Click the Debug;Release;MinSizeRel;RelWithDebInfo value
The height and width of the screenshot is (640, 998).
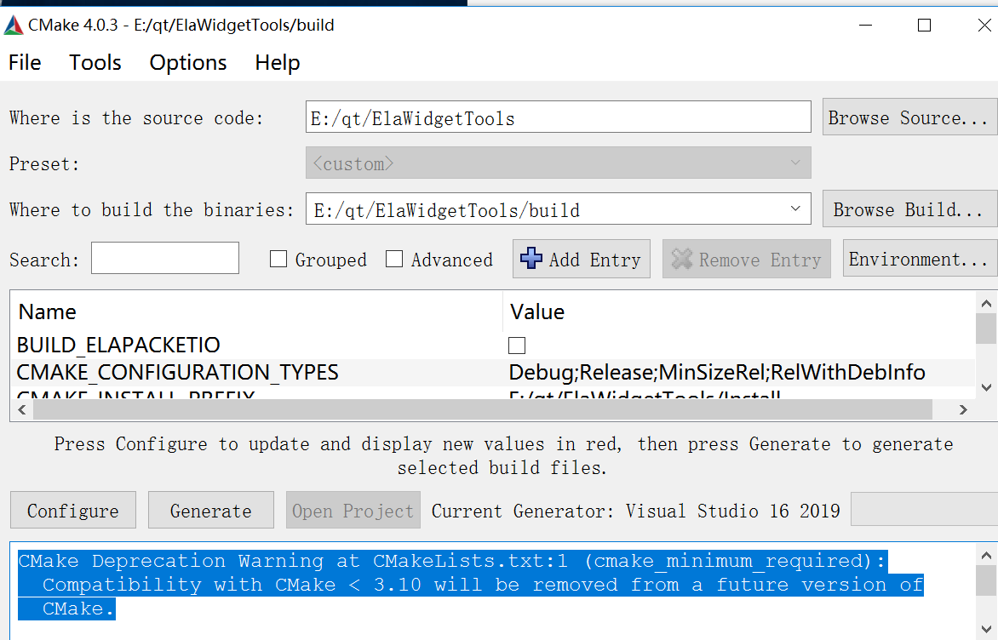717,372
